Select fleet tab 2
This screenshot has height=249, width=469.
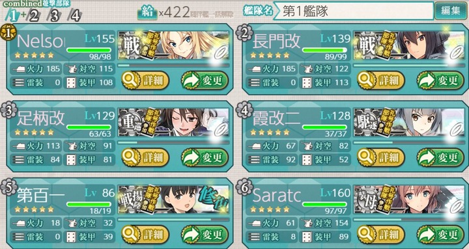click(x=33, y=15)
